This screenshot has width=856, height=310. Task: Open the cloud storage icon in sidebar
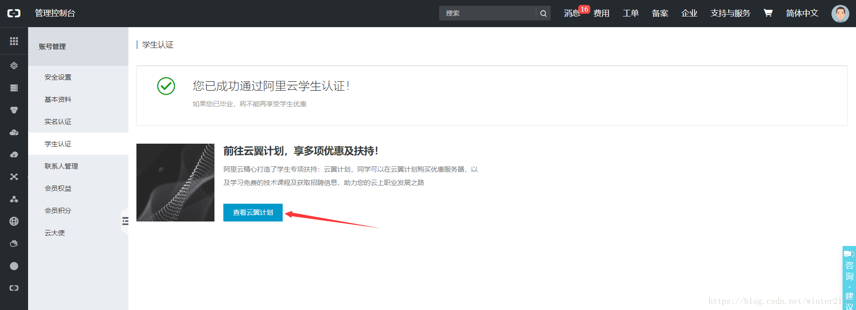pos(14,133)
